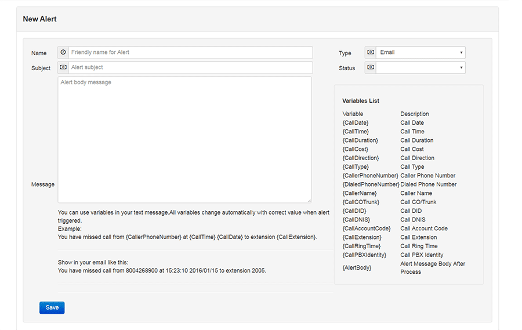Image resolution: width=522 pixels, height=330 pixels.
Task: Click the Variables List heading
Action: (x=361, y=101)
